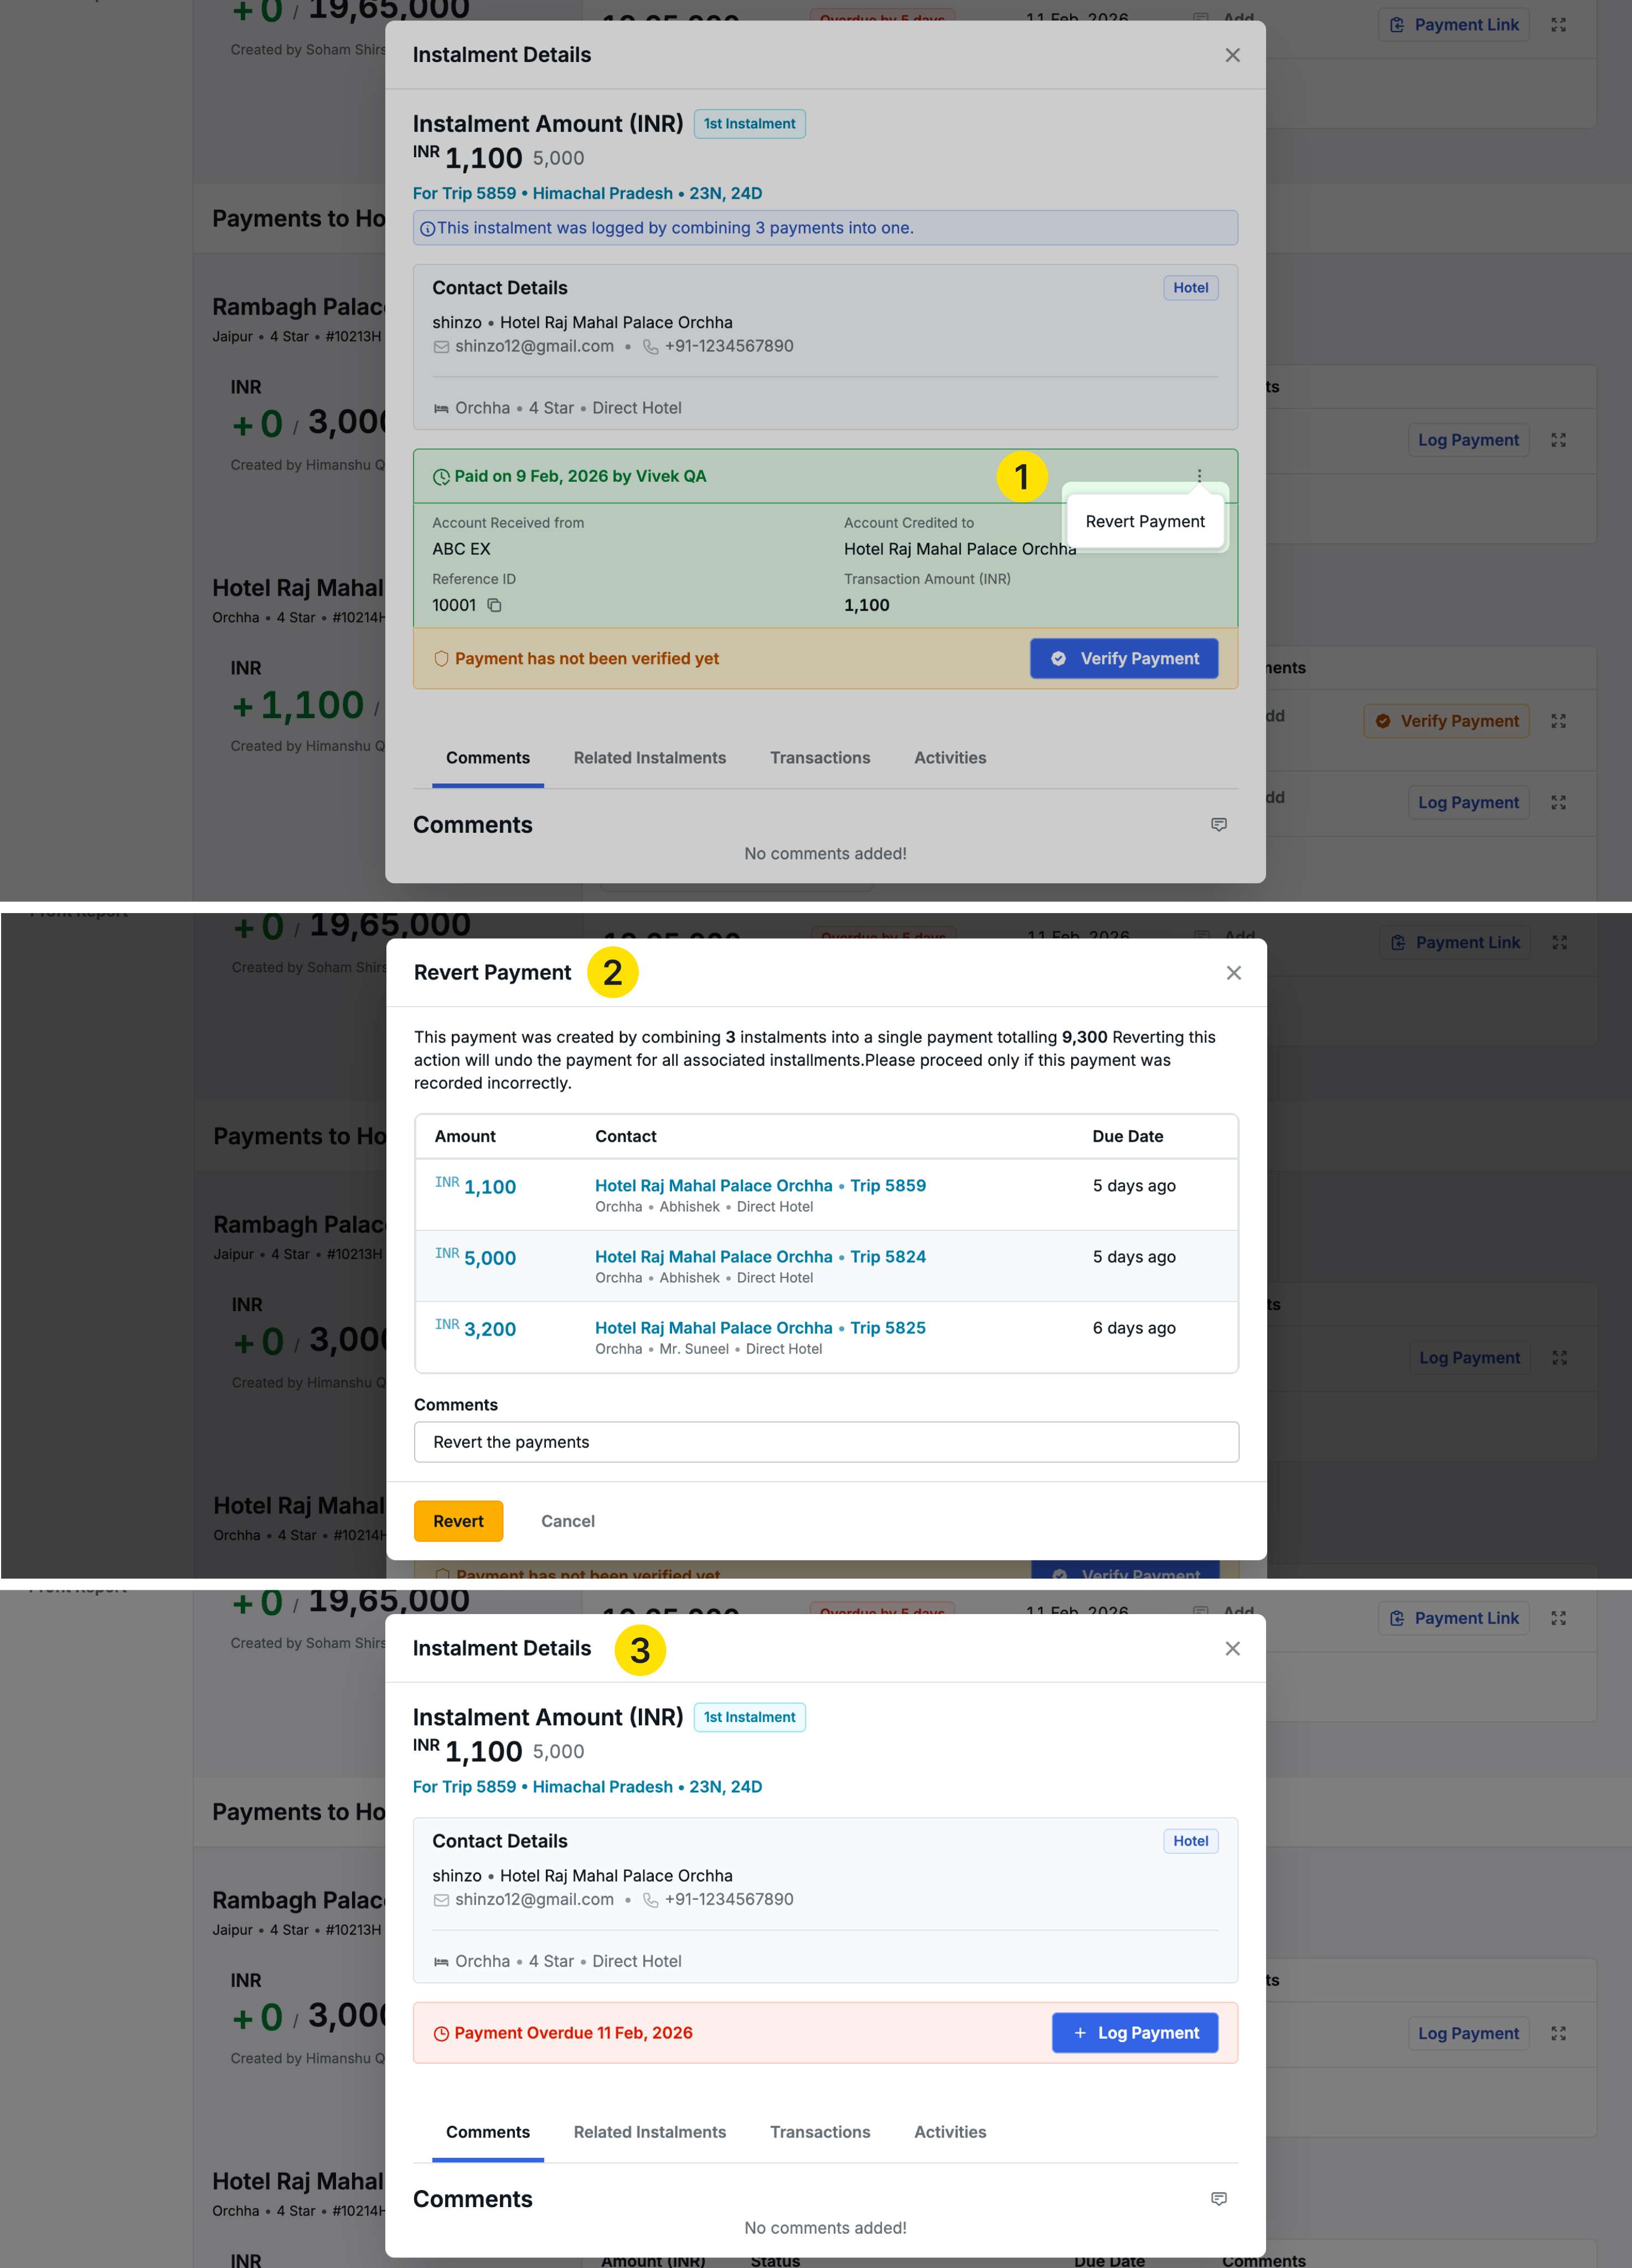The width and height of the screenshot is (1632, 2268).
Task: Click the 'For Trip 5859 • Himachal Pradesh' link in the top dialog
Action: tap(587, 193)
